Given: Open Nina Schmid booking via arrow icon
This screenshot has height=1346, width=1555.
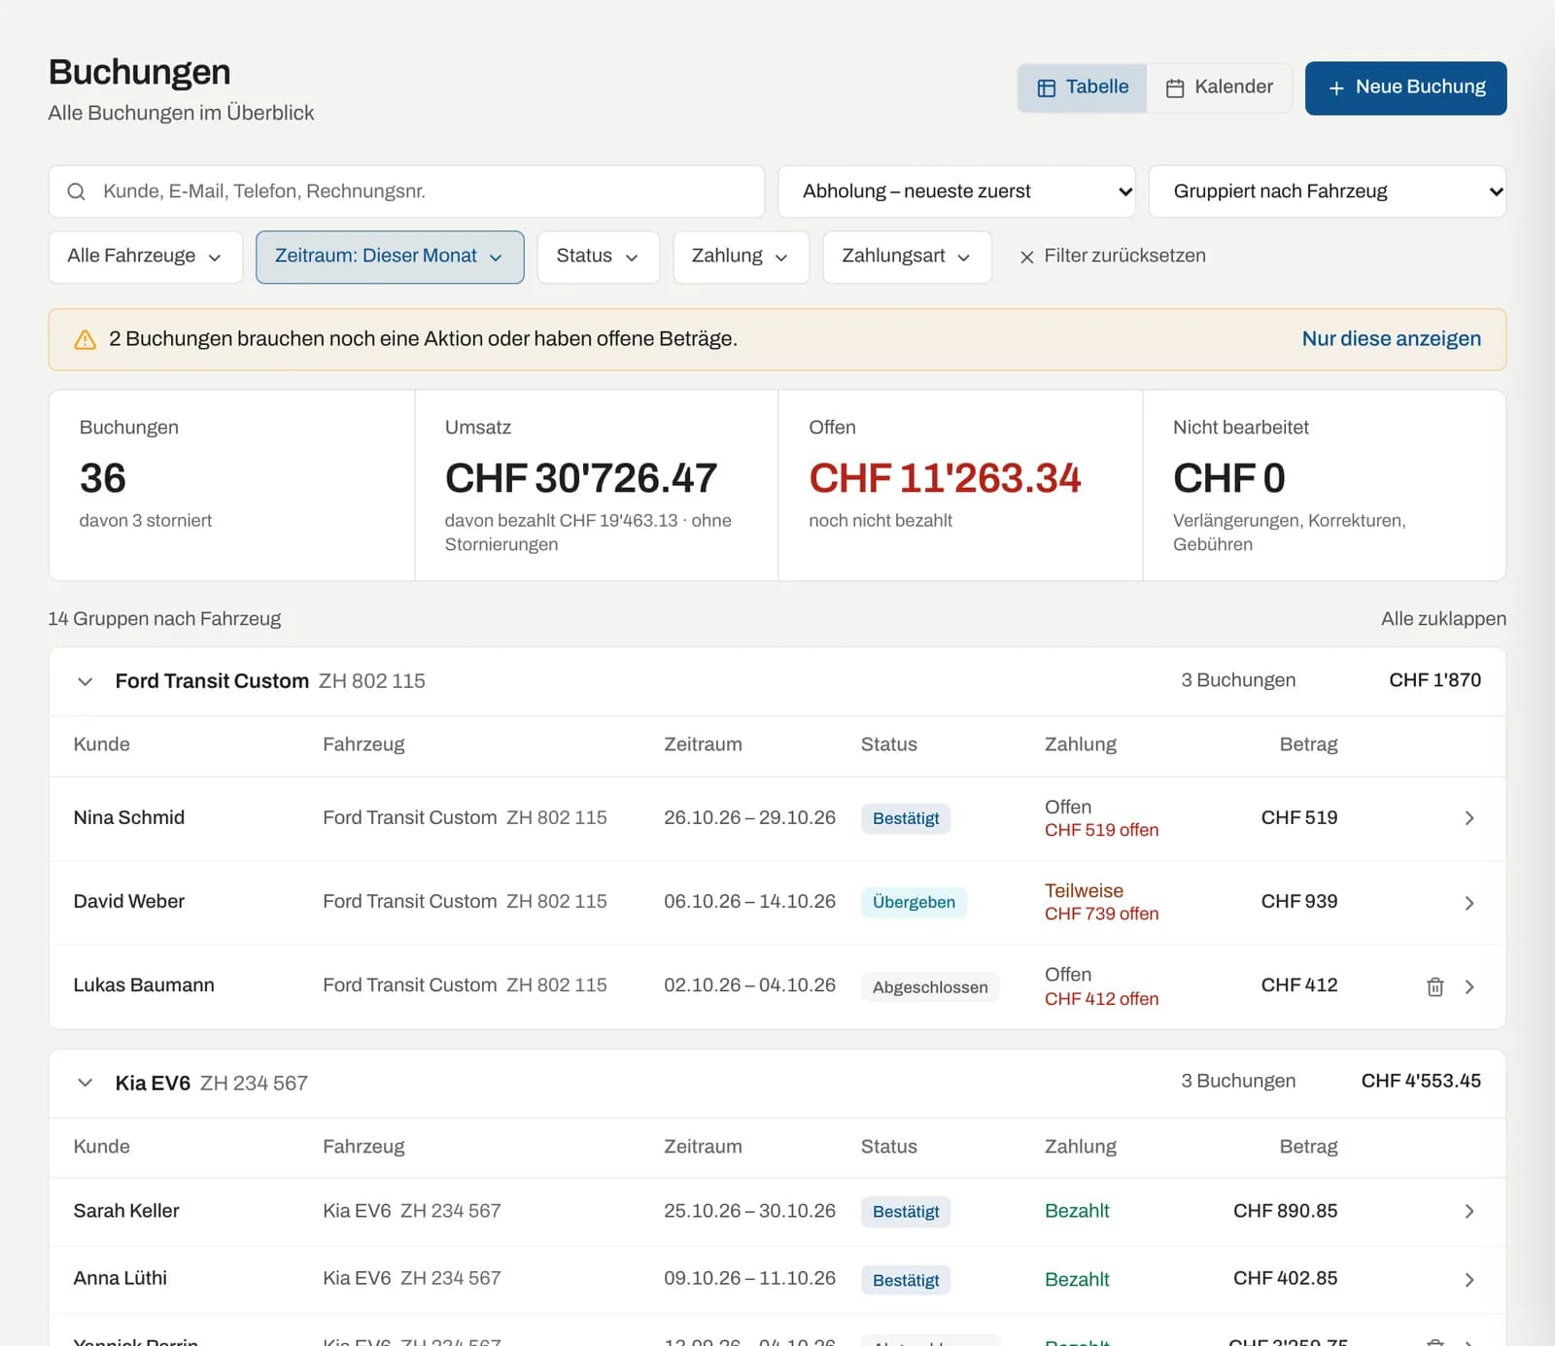Looking at the screenshot, I should (x=1469, y=818).
